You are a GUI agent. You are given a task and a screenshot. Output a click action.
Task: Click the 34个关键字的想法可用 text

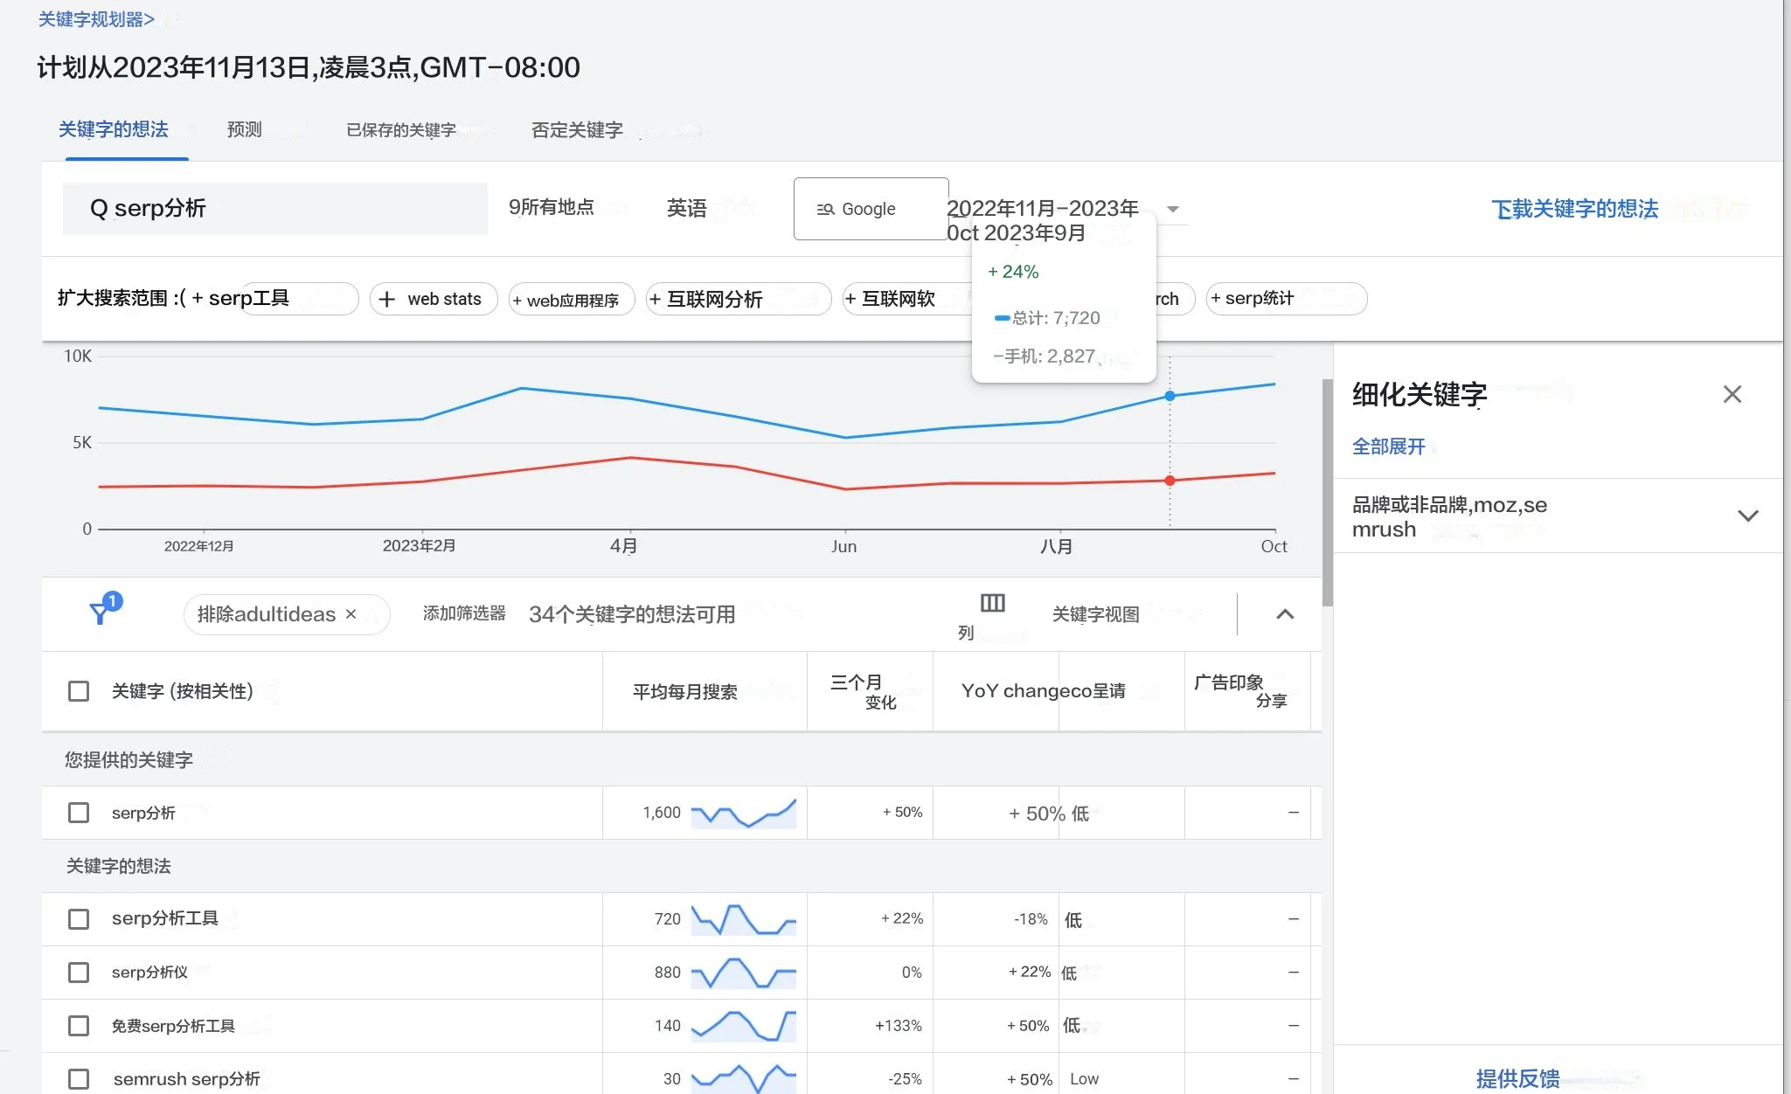click(632, 614)
